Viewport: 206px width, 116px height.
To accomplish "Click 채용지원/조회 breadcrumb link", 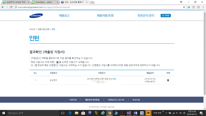I will click(x=43, y=29).
